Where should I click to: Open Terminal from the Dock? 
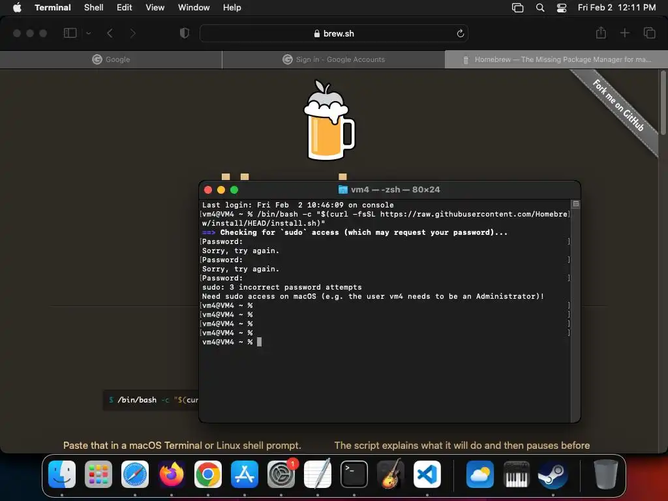coord(354,474)
